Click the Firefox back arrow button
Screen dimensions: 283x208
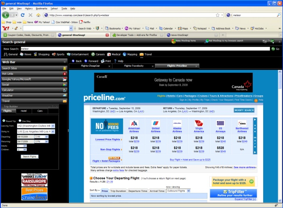[x=6, y=15]
